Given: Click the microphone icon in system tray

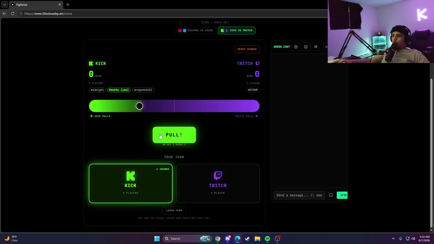Looking at the screenshot, I should (x=400, y=239).
